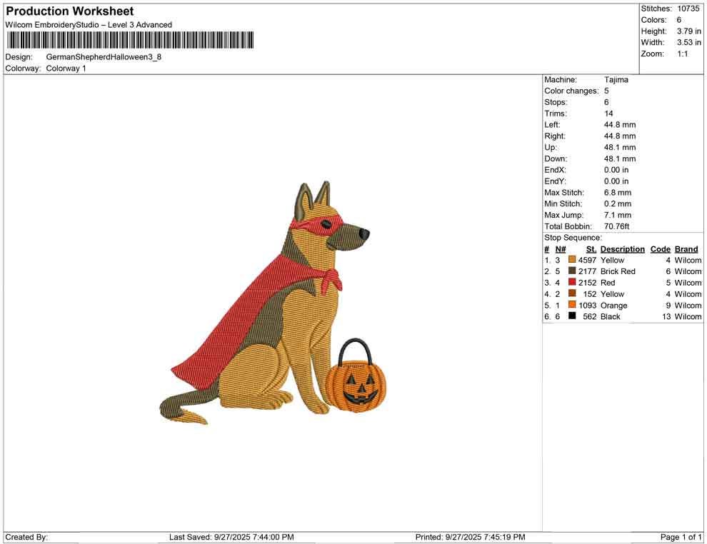Click the Orange swatch for stop 5
This screenshot has width=707, height=544.
tap(571, 305)
